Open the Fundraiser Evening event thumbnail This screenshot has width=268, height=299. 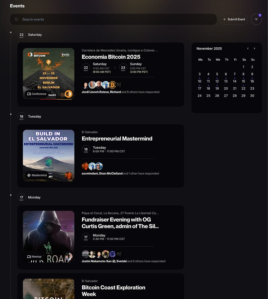[x=48, y=237]
